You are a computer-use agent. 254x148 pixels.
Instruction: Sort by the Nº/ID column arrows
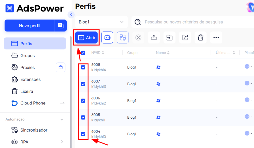coord(103,53)
